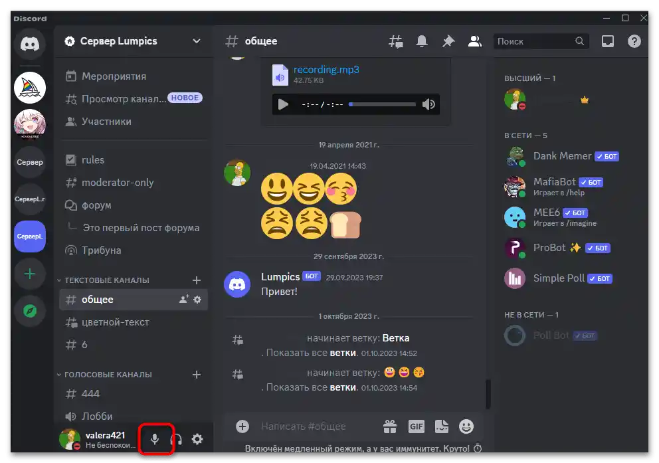
Task: Mute the microphone
Action: pos(155,440)
